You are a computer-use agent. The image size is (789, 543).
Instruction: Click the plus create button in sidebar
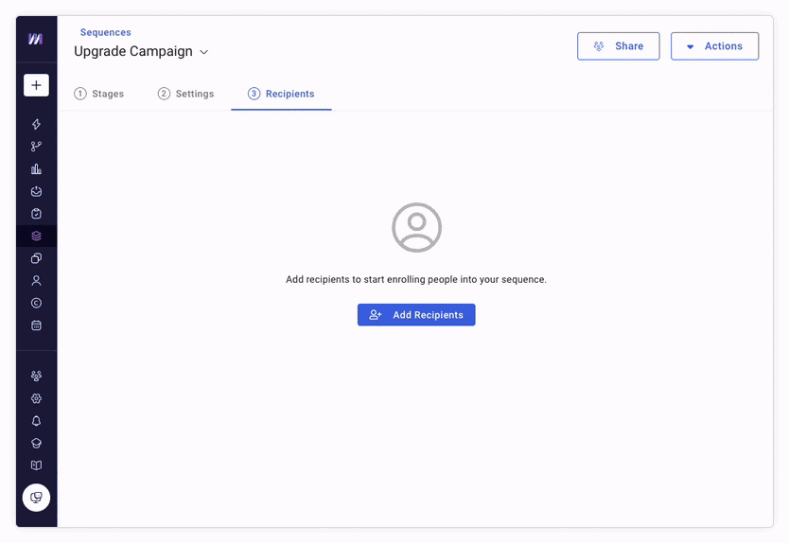36,85
